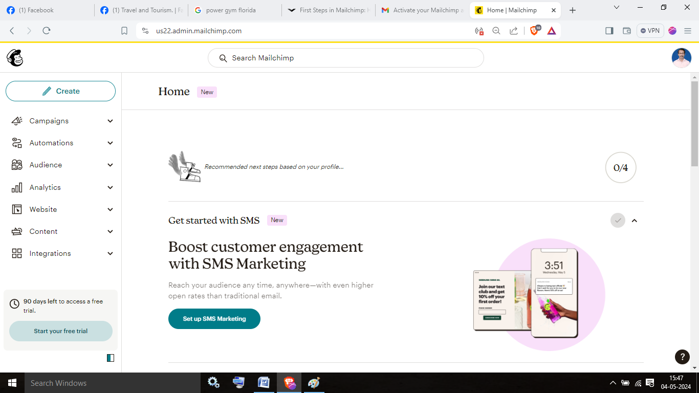The width and height of the screenshot is (699, 393).
Task: Mark Get started with SMS as complete
Action: point(618,221)
